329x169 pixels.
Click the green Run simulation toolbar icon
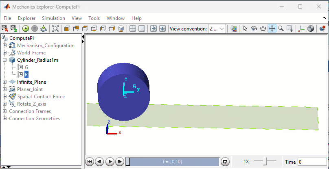pyautogui.click(x=26, y=28)
